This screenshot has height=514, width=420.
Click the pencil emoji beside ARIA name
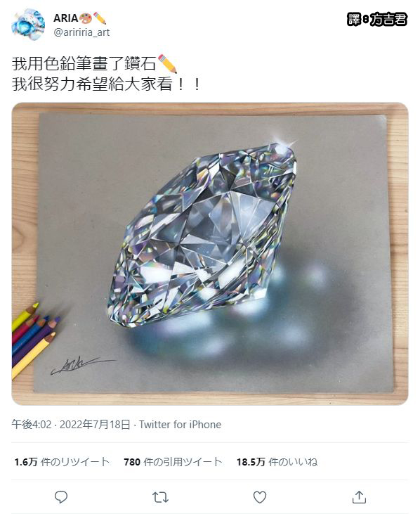pyautogui.click(x=100, y=18)
